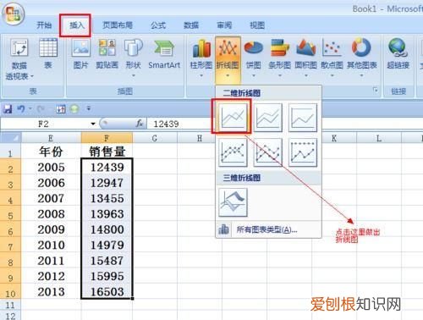Image resolution: width=423 pixels, height=320 pixels.
Task: Open the 形状 shapes gallery
Action: (134, 58)
